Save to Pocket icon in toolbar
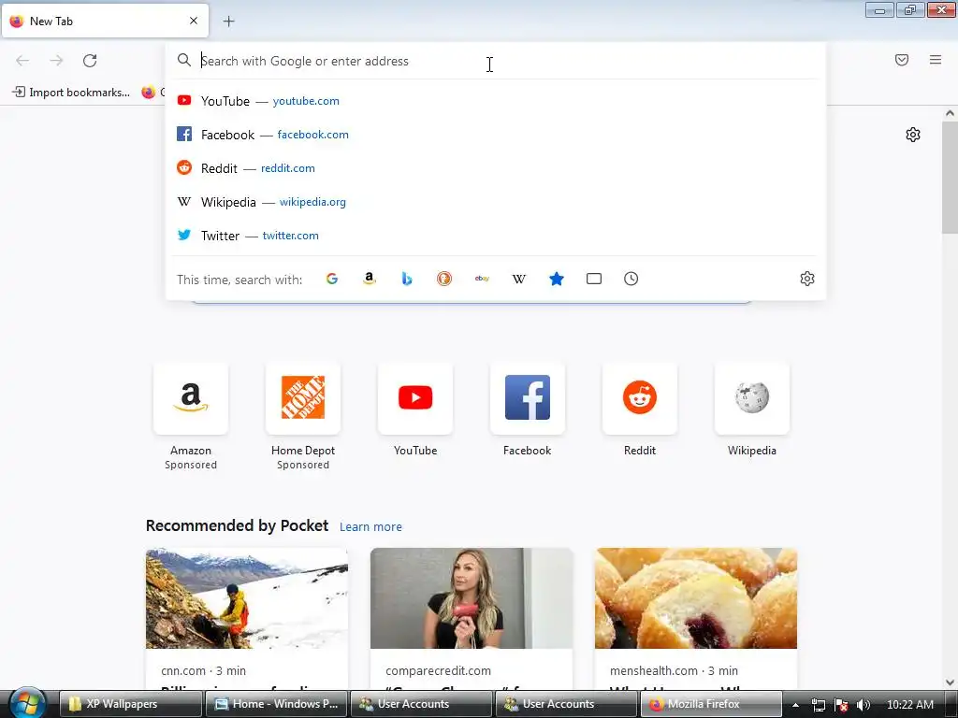 [x=902, y=60]
